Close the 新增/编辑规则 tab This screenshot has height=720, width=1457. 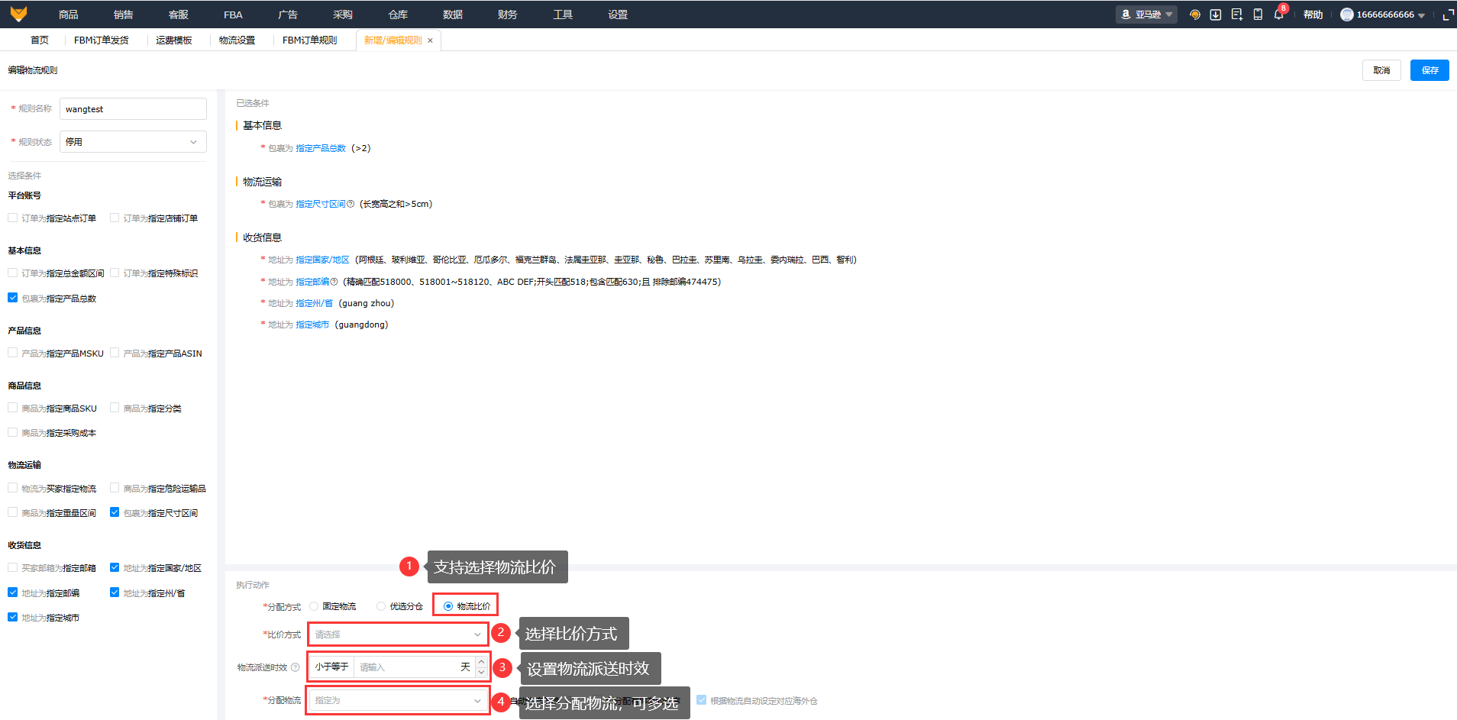[430, 40]
